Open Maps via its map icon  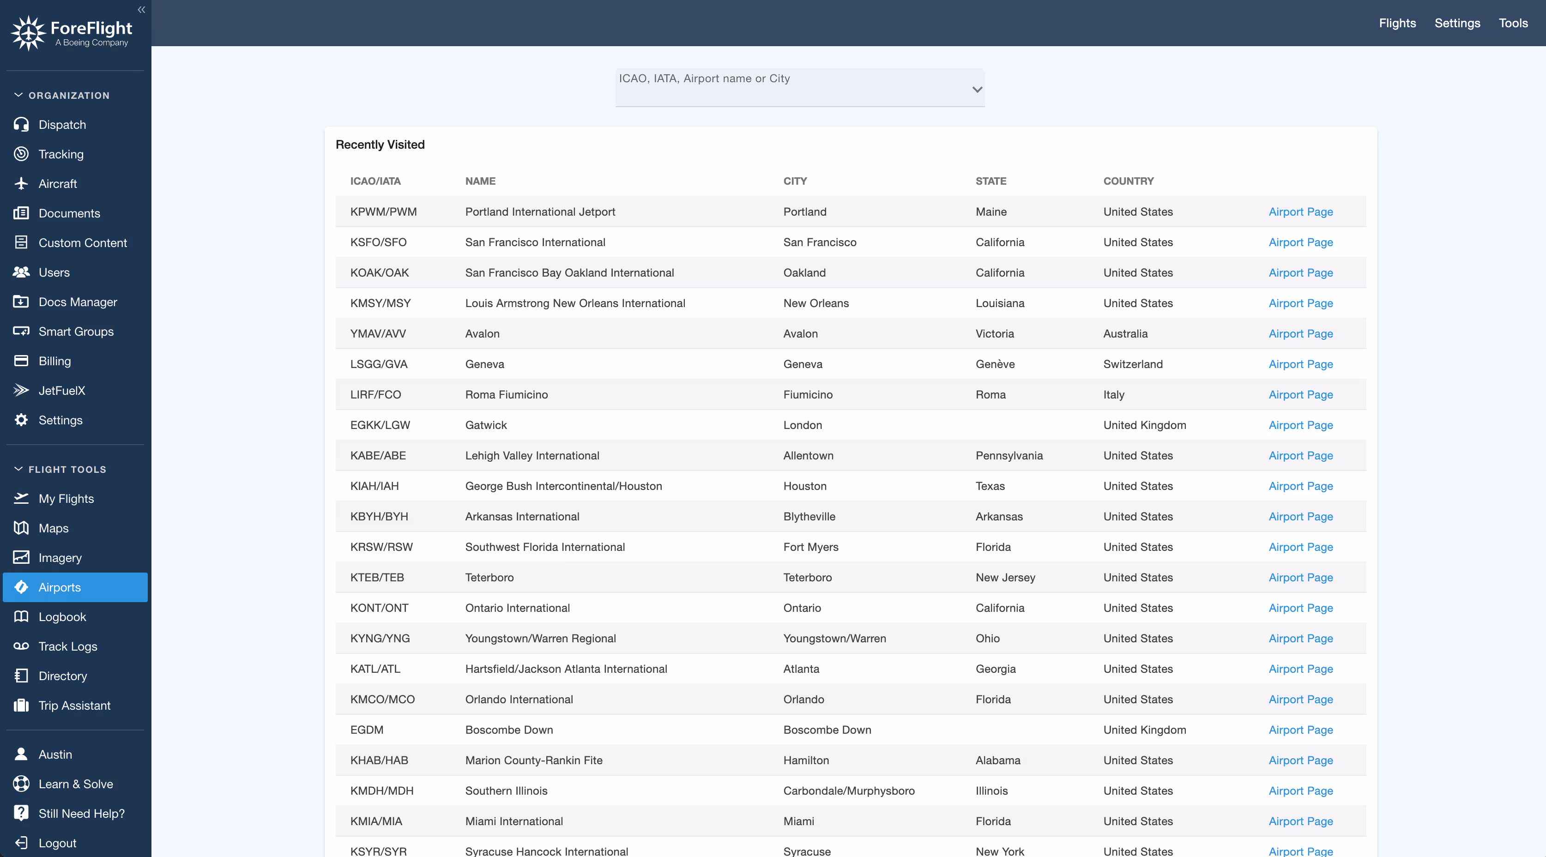click(21, 527)
